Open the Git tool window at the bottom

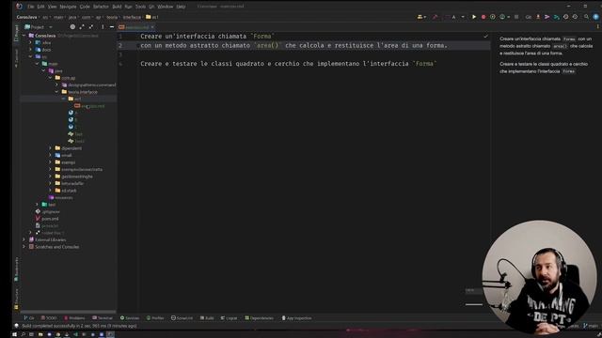point(29,318)
